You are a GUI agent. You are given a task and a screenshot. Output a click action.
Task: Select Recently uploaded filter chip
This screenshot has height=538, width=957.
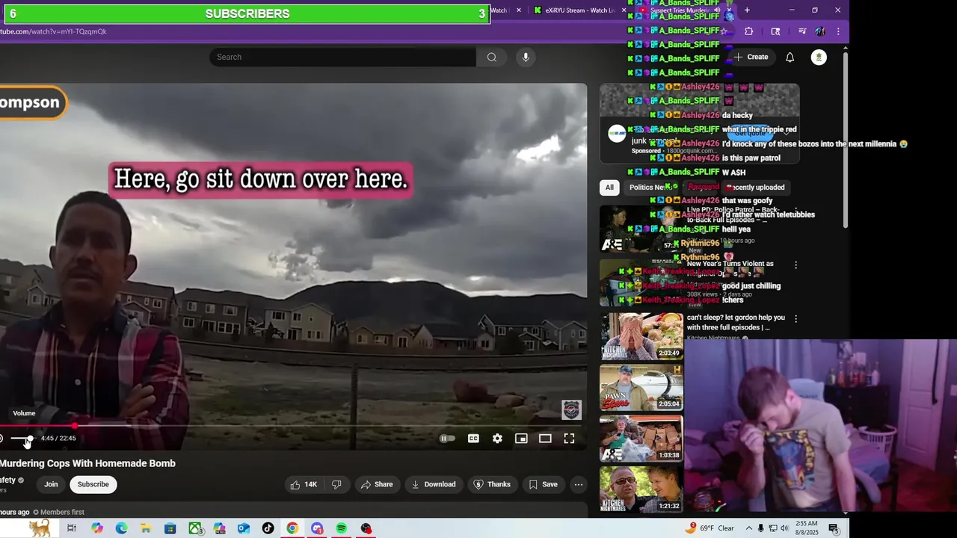(x=754, y=188)
